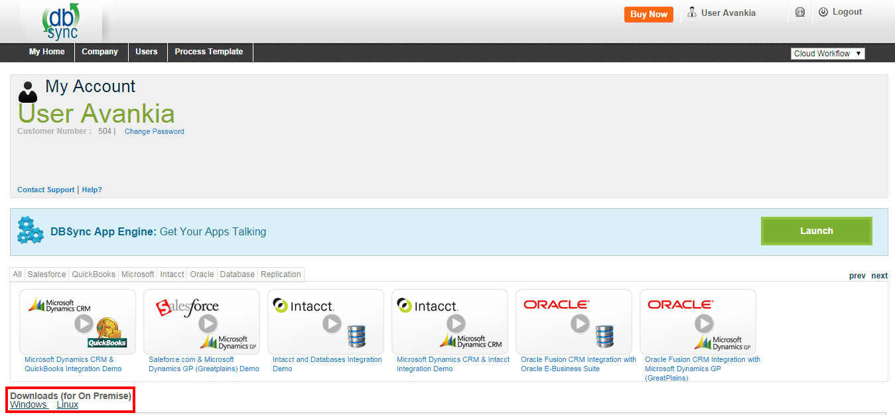Screen dimensions: 895x415
Task: Click the headset support icon in header
Action: point(800,13)
